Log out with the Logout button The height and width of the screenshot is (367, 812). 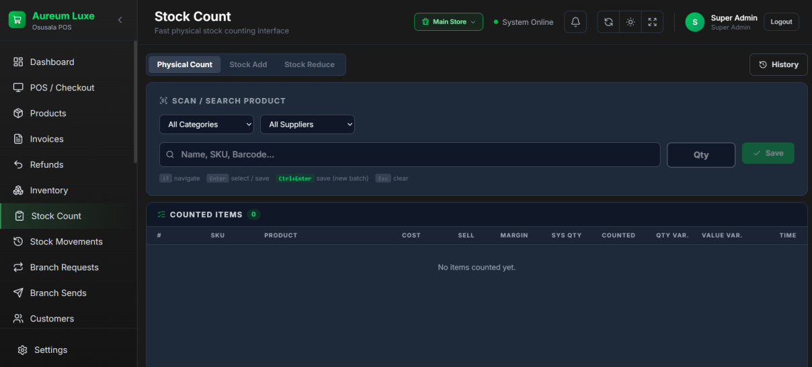781,22
